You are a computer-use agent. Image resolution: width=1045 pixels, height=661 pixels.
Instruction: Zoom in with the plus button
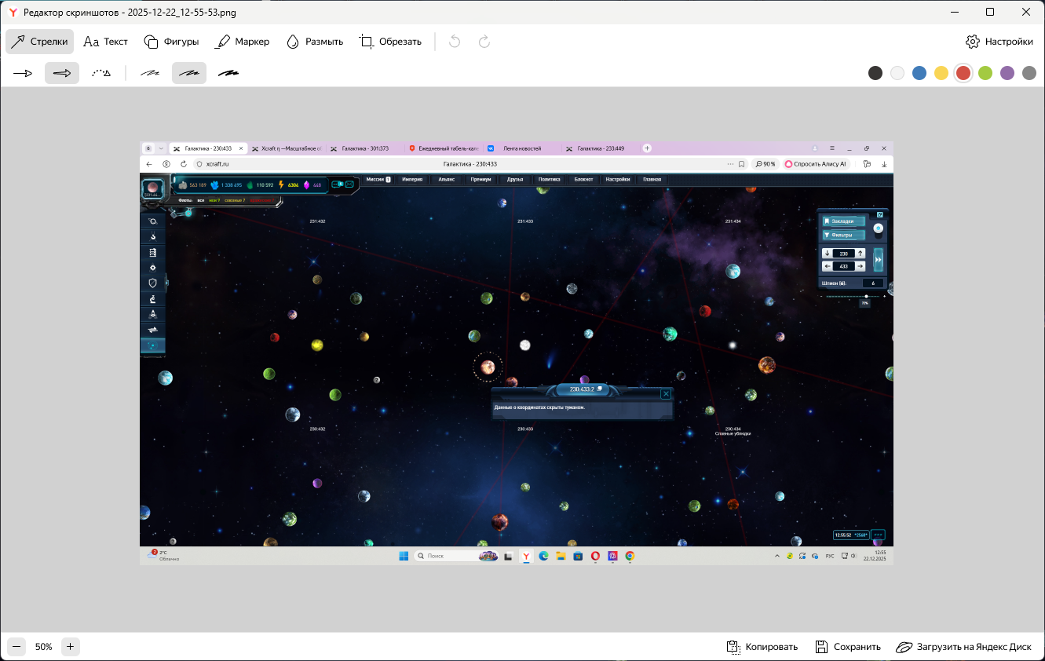(70, 647)
